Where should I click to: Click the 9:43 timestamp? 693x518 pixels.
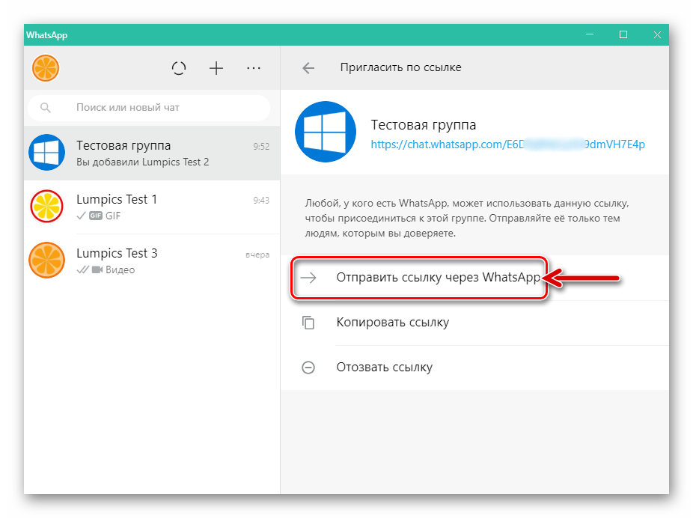(x=261, y=201)
